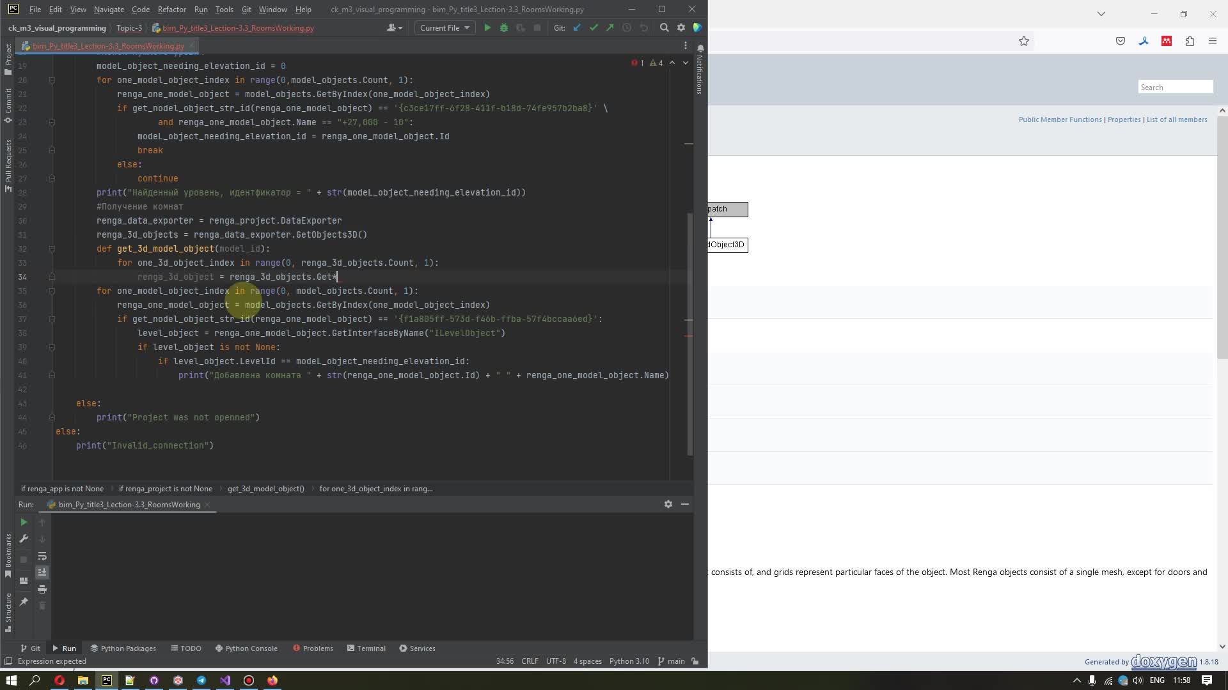Click browser page vertical scrollbar thumb
The height and width of the screenshot is (690, 1228).
1222,238
